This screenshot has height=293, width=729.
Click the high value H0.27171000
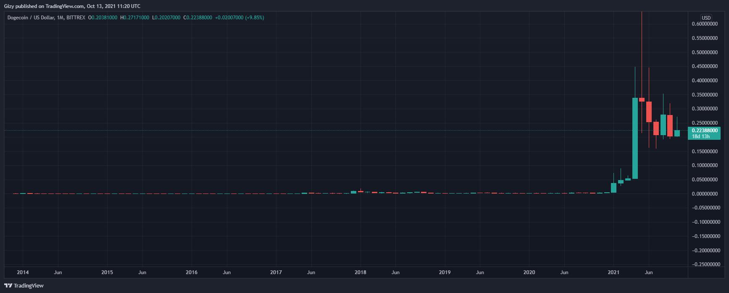(134, 18)
